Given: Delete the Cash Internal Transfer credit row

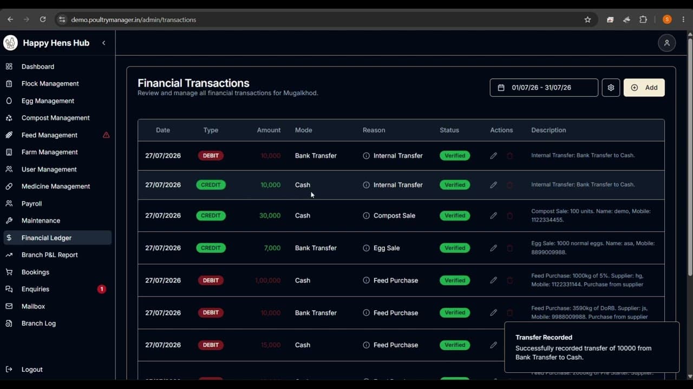Looking at the screenshot, I should pos(509,185).
